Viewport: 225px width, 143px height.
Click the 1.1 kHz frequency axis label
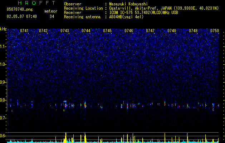coord(3,46)
